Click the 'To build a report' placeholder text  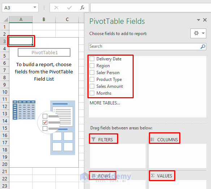pos(44,72)
